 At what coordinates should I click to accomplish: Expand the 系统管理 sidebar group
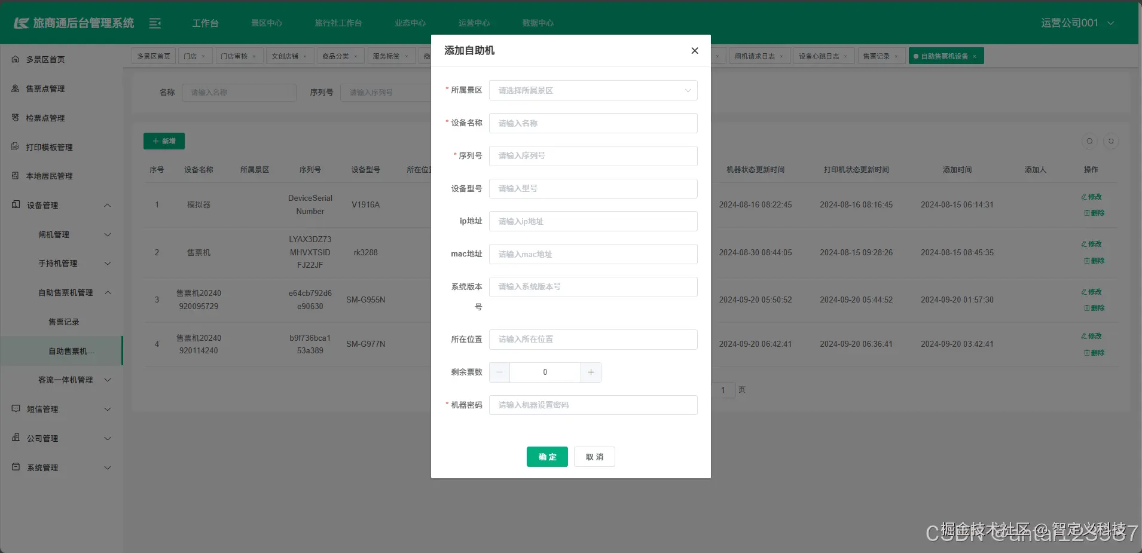point(62,468)
